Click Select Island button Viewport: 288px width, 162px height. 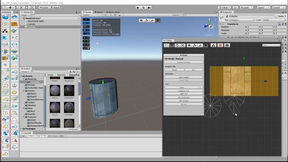point(184,77)
